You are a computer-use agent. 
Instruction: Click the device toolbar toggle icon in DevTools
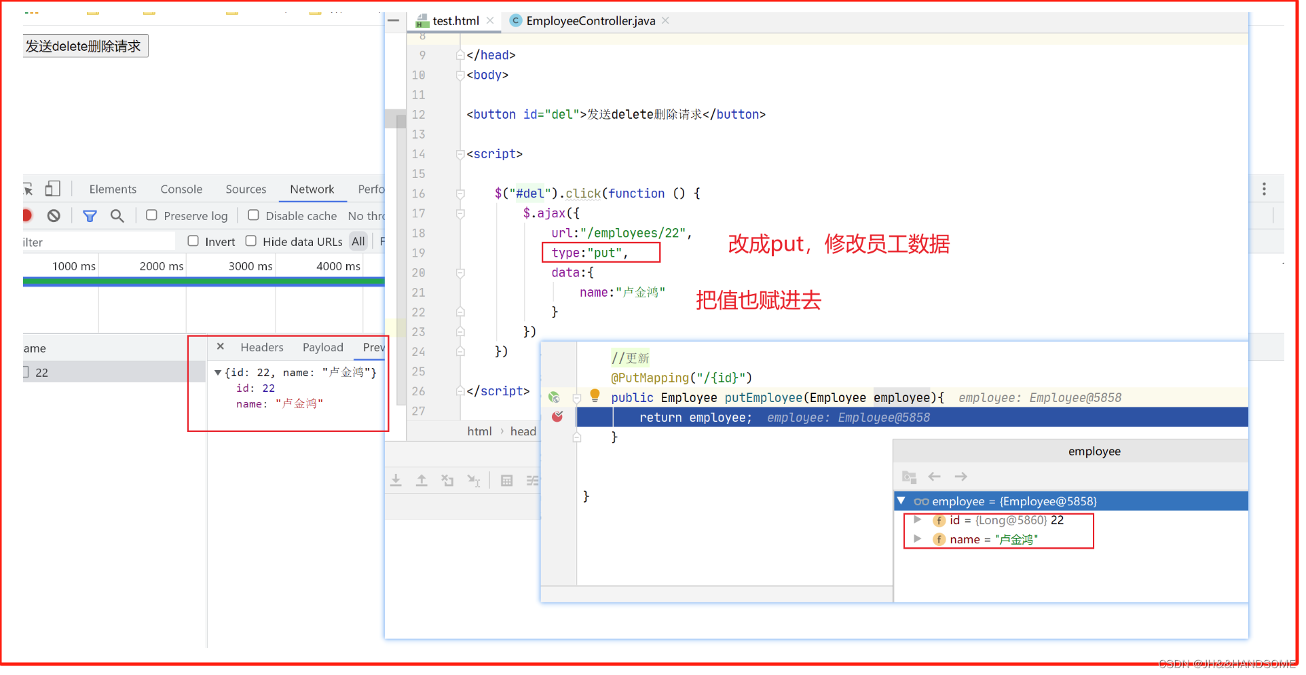click(53, 189)
